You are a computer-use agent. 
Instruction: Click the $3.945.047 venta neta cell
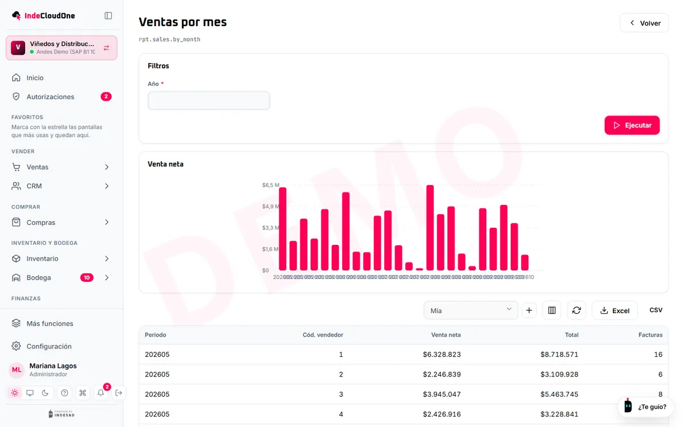442,394
